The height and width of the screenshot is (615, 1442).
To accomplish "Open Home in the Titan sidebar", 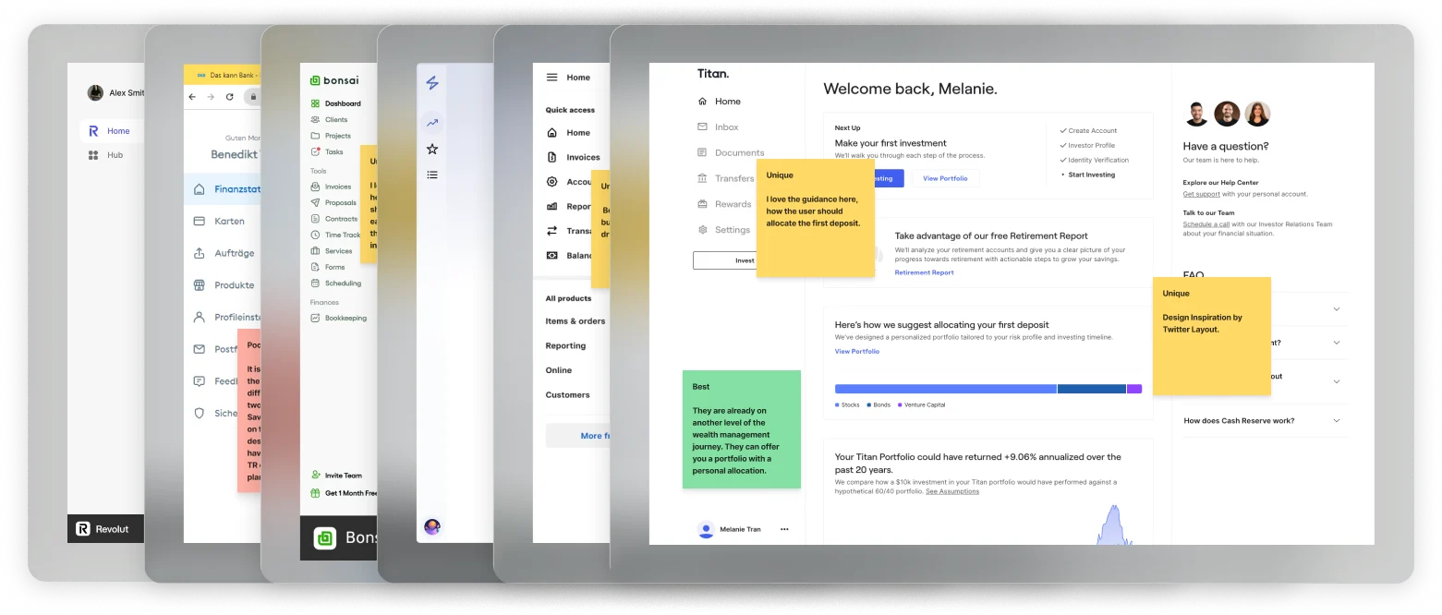I will [720, 102].
